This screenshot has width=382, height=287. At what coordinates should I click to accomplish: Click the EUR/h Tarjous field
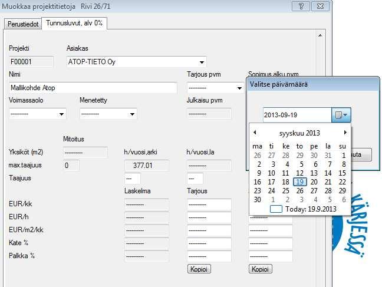click(209, 217)
